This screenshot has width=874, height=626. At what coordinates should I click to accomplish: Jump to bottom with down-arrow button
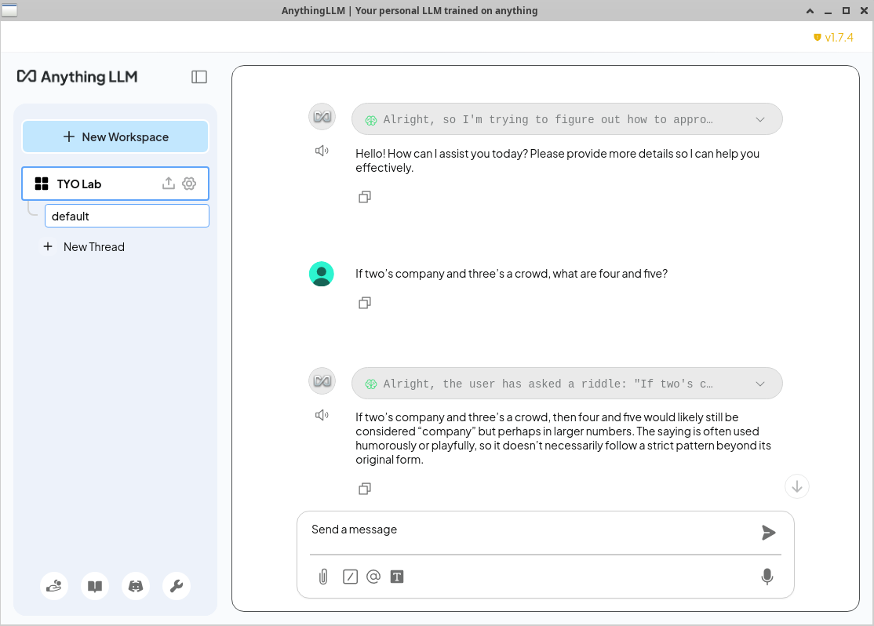797,486
